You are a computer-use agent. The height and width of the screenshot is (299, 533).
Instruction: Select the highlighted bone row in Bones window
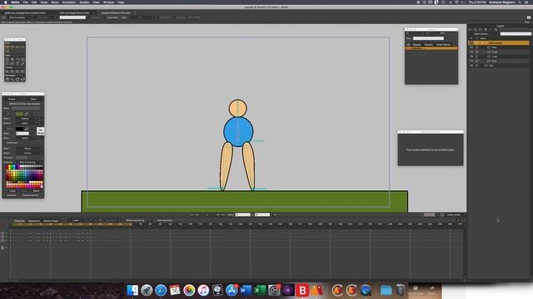tap(431, 48)
